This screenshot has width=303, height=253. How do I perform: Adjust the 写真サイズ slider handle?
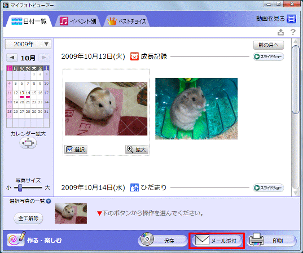[x=20, y=187]
